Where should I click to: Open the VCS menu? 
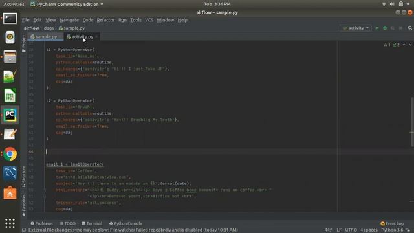click(149, 20)
